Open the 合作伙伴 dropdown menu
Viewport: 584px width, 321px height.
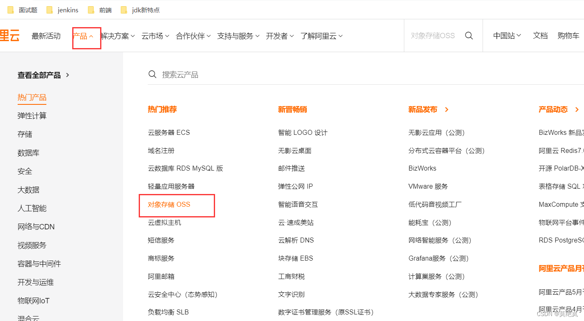click(x=193, y=36)
